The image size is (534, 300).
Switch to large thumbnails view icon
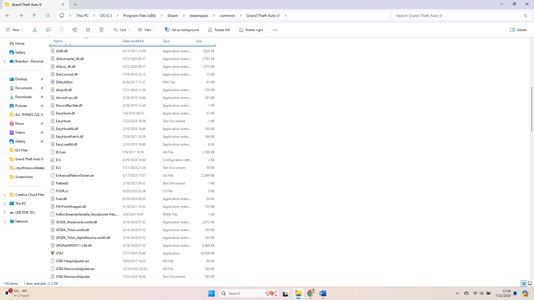coord(530,283)
